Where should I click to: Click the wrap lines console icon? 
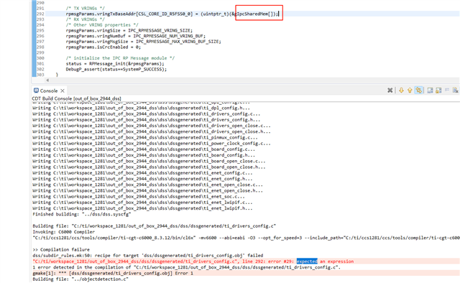point(430,91)
